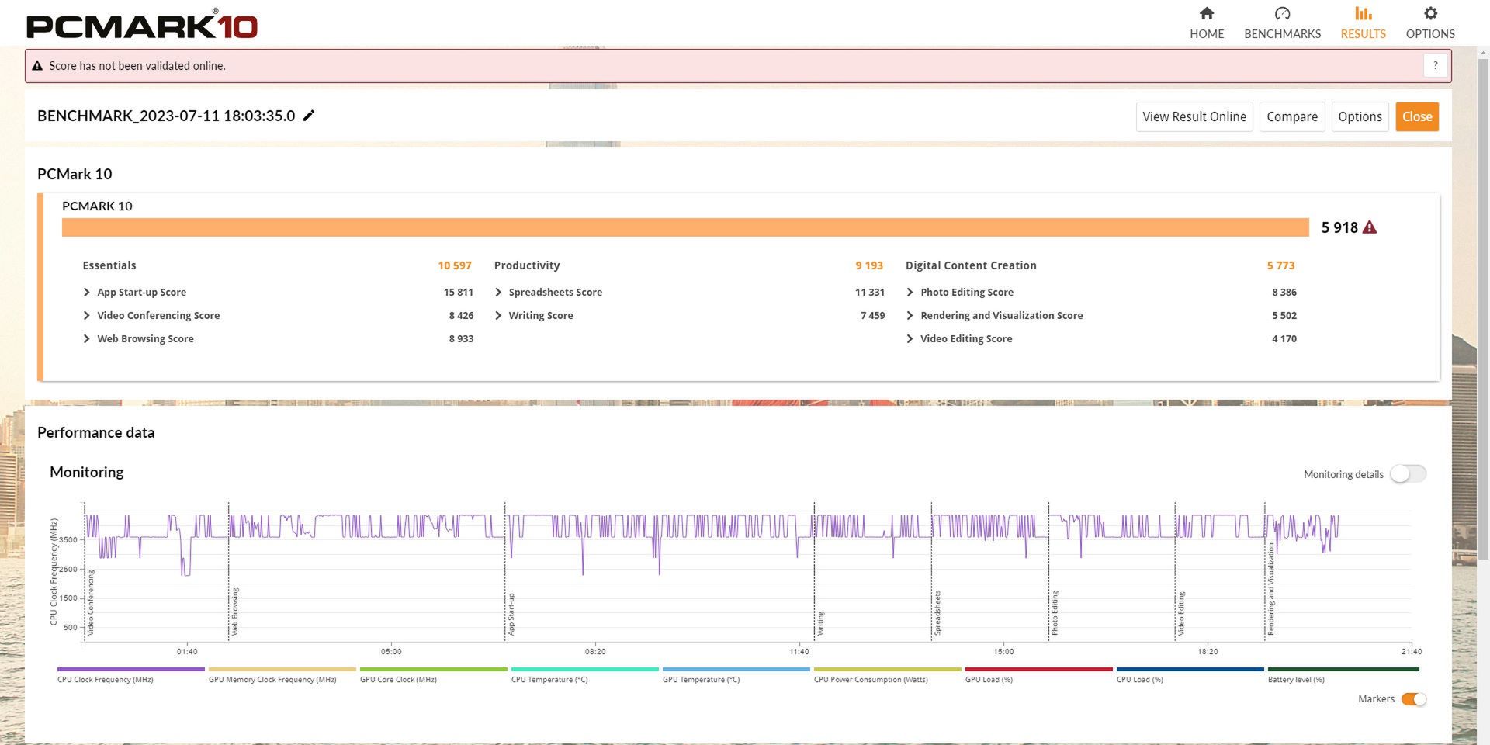The height and width of the screenshot is (745, 1490).
Task: Click the Options button next to Compare
Action: coord(1360,116)
